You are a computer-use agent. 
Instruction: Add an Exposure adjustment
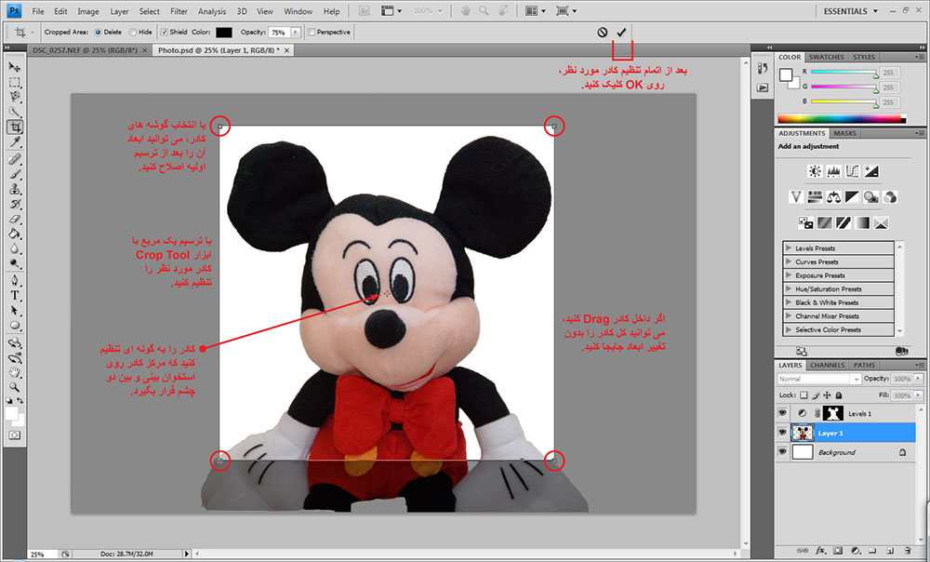(x=871, y=171)
